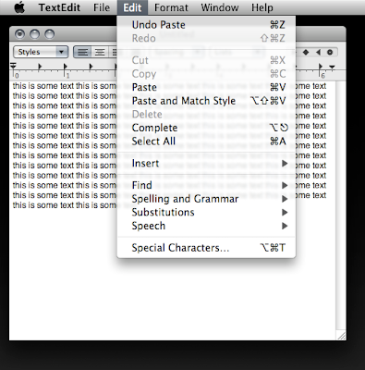Click the right margin marker on ruler
Viewport: 365px width, 370px height.
(332, 67)
